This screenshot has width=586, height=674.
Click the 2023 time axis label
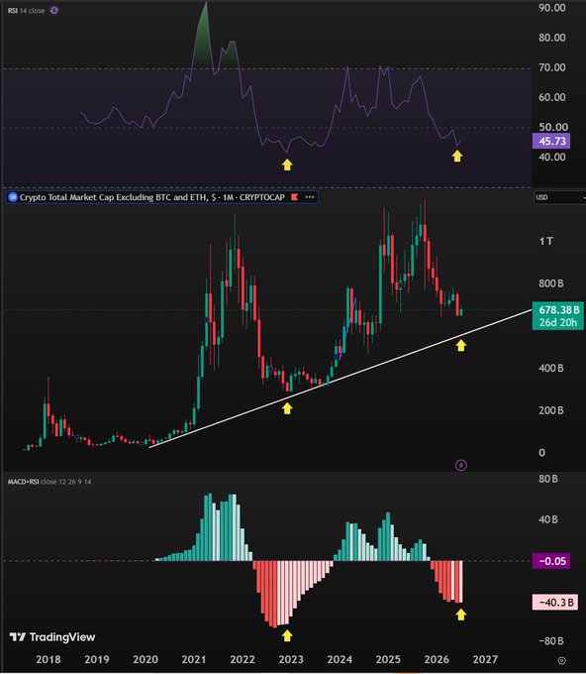[x=291, y=659]
